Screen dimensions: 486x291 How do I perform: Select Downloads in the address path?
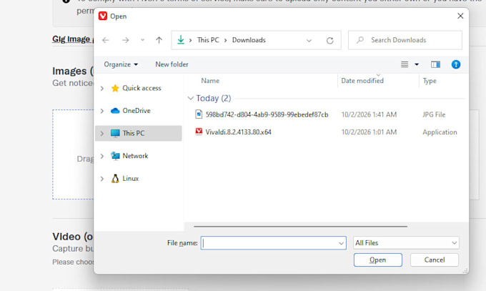coord(249,40)
